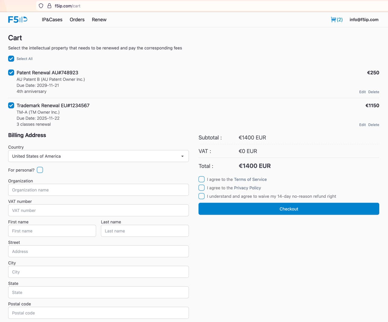Viewport: 388px width, 322px height.
Task: Enable the For personal option
Action: pyautogui.click(x=40, y=170)
